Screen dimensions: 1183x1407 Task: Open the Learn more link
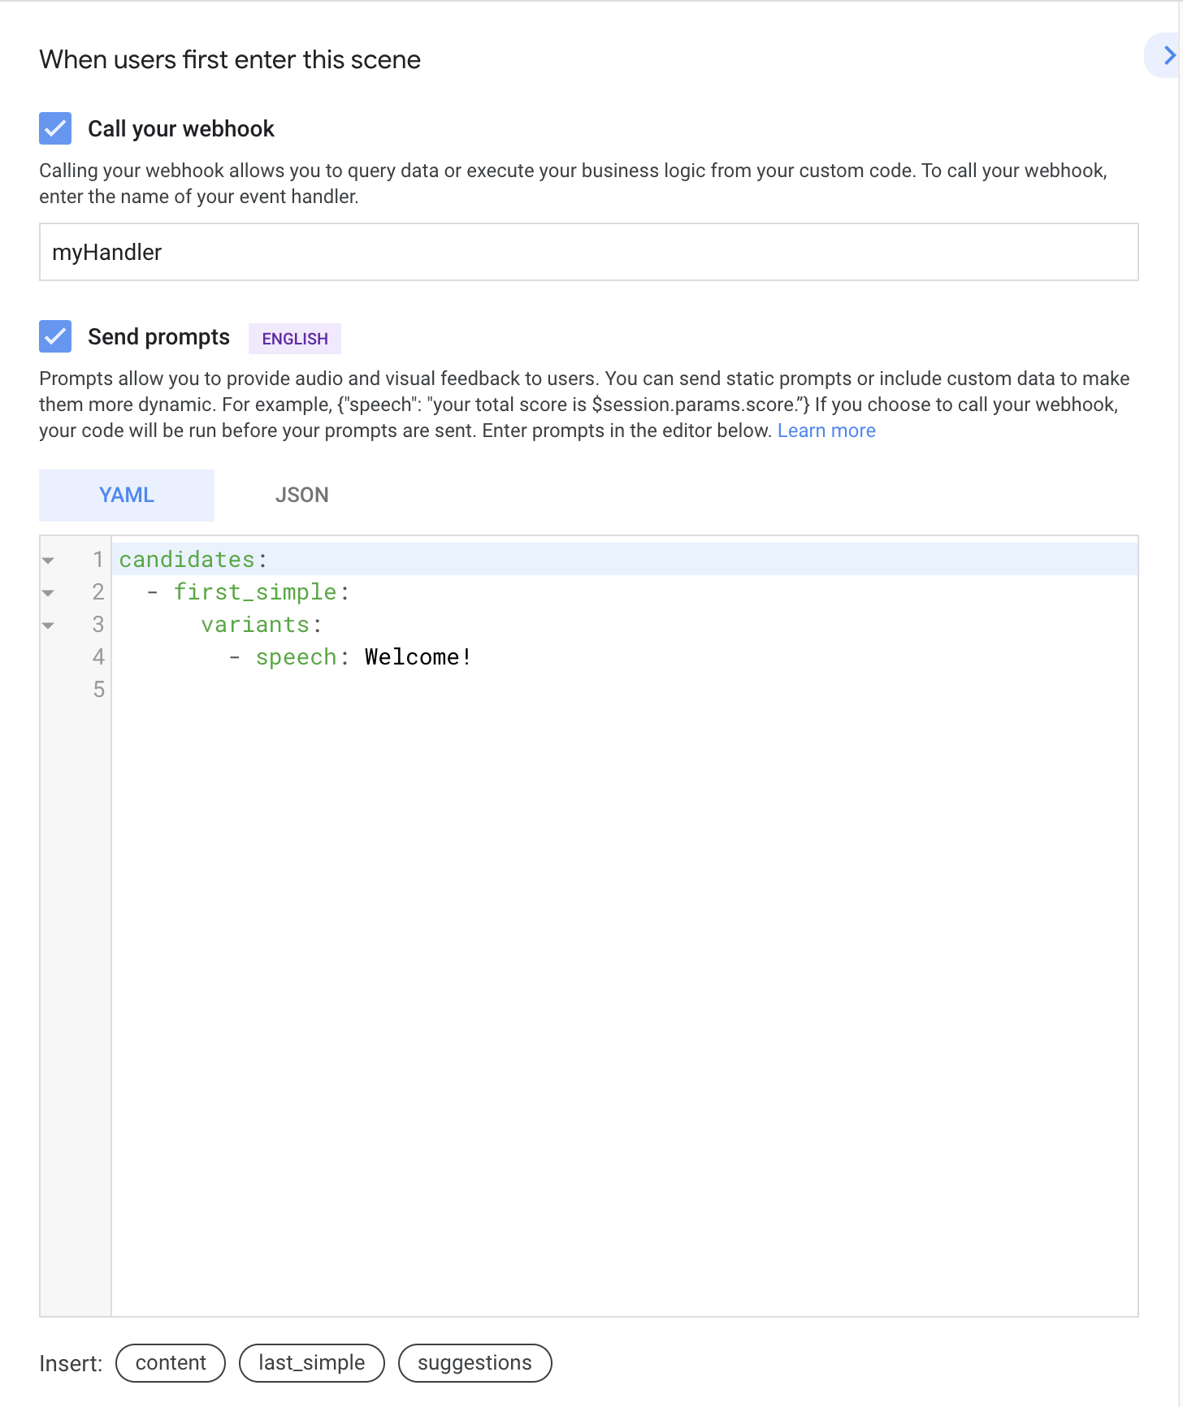(x=825, y=431)
